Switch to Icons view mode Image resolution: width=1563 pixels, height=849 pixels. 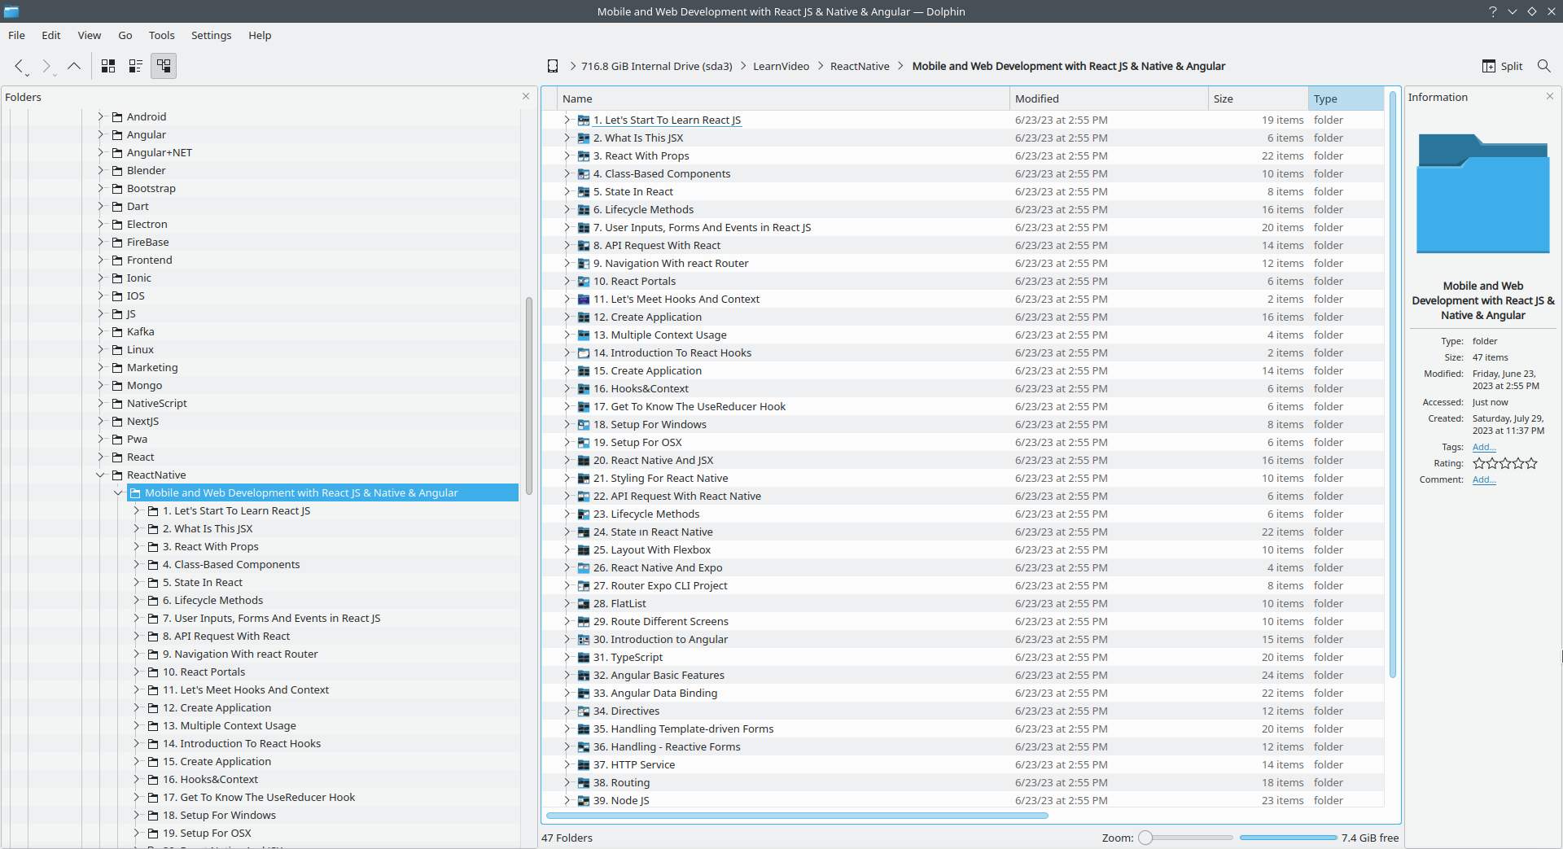(x=108, y=66)
